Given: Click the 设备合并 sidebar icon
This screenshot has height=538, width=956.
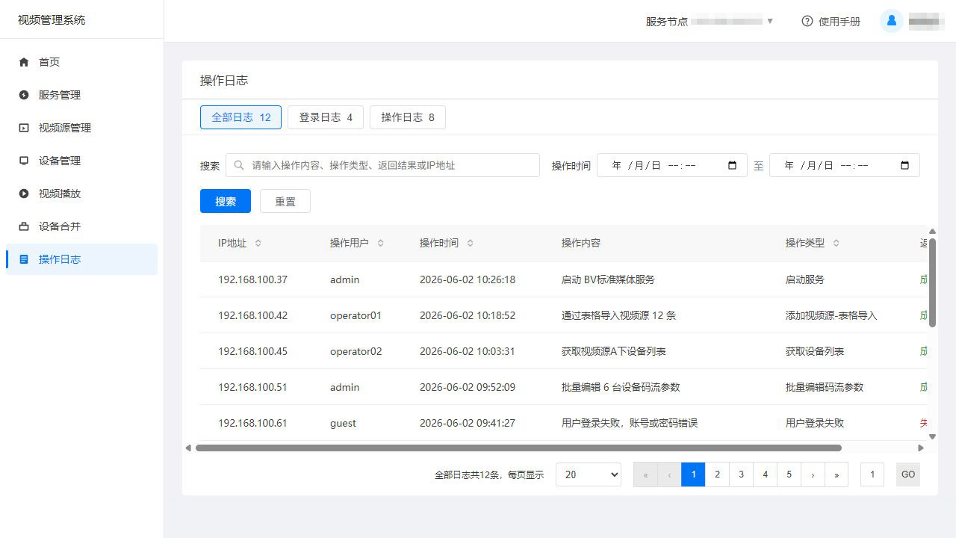Looking at the screenshot, I should point(24,226).
